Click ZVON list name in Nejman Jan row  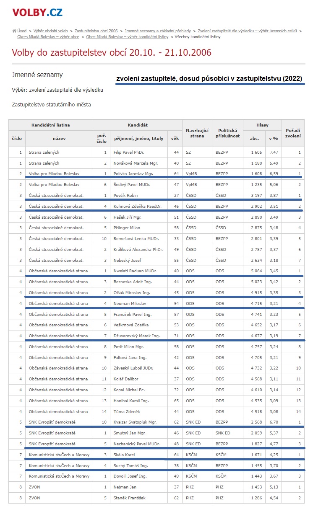(35, 487)
